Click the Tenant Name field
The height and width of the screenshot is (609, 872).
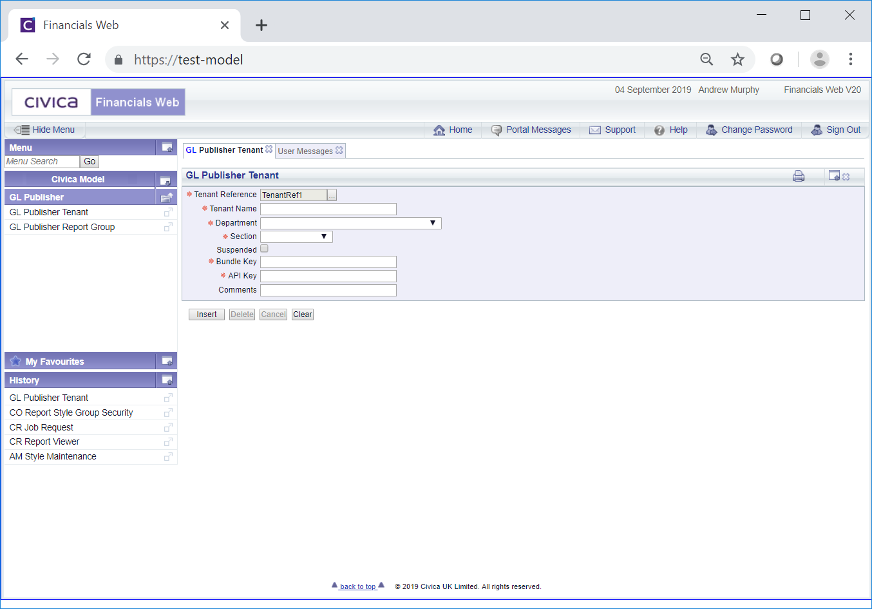coord(328,209)
